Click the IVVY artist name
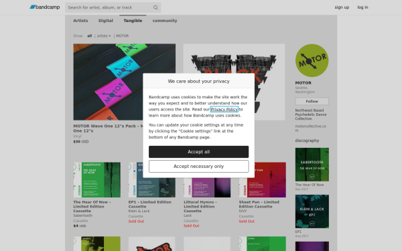 [x=243, y=211]
